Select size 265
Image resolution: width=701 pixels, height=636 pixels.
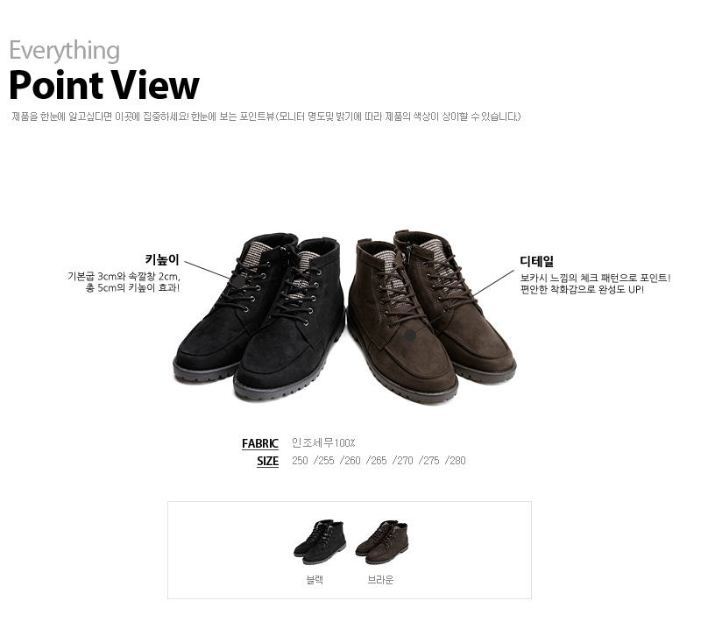pyautogui.click(x=377, y=460)
